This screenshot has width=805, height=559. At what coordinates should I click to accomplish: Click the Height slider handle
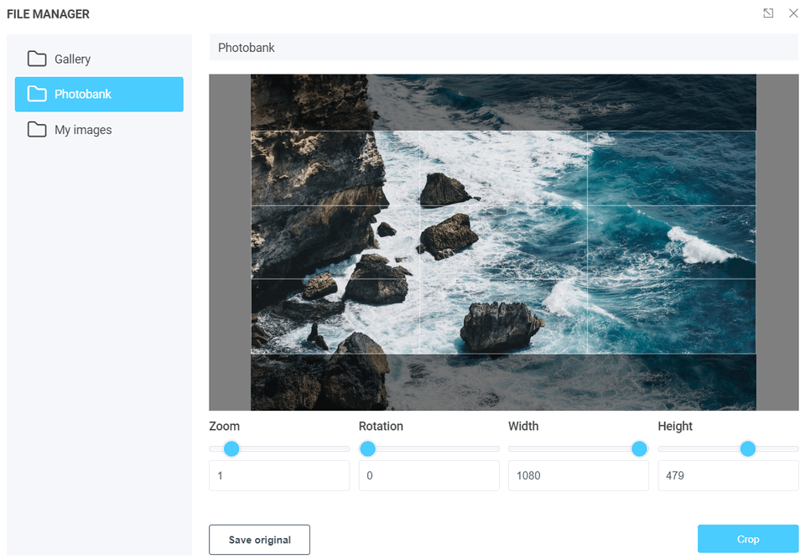748,449
